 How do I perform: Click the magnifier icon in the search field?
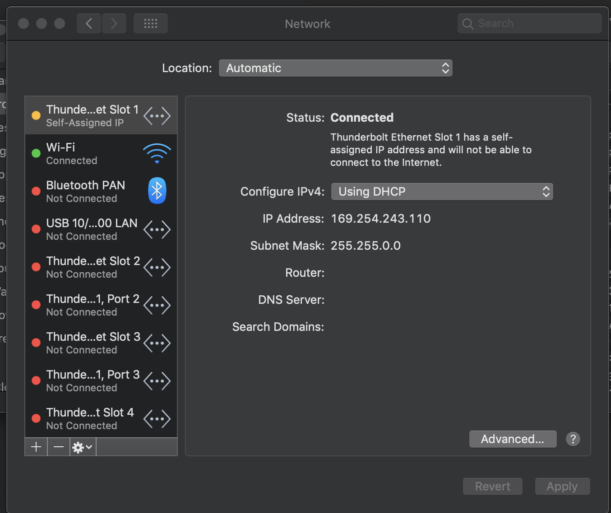468,24
